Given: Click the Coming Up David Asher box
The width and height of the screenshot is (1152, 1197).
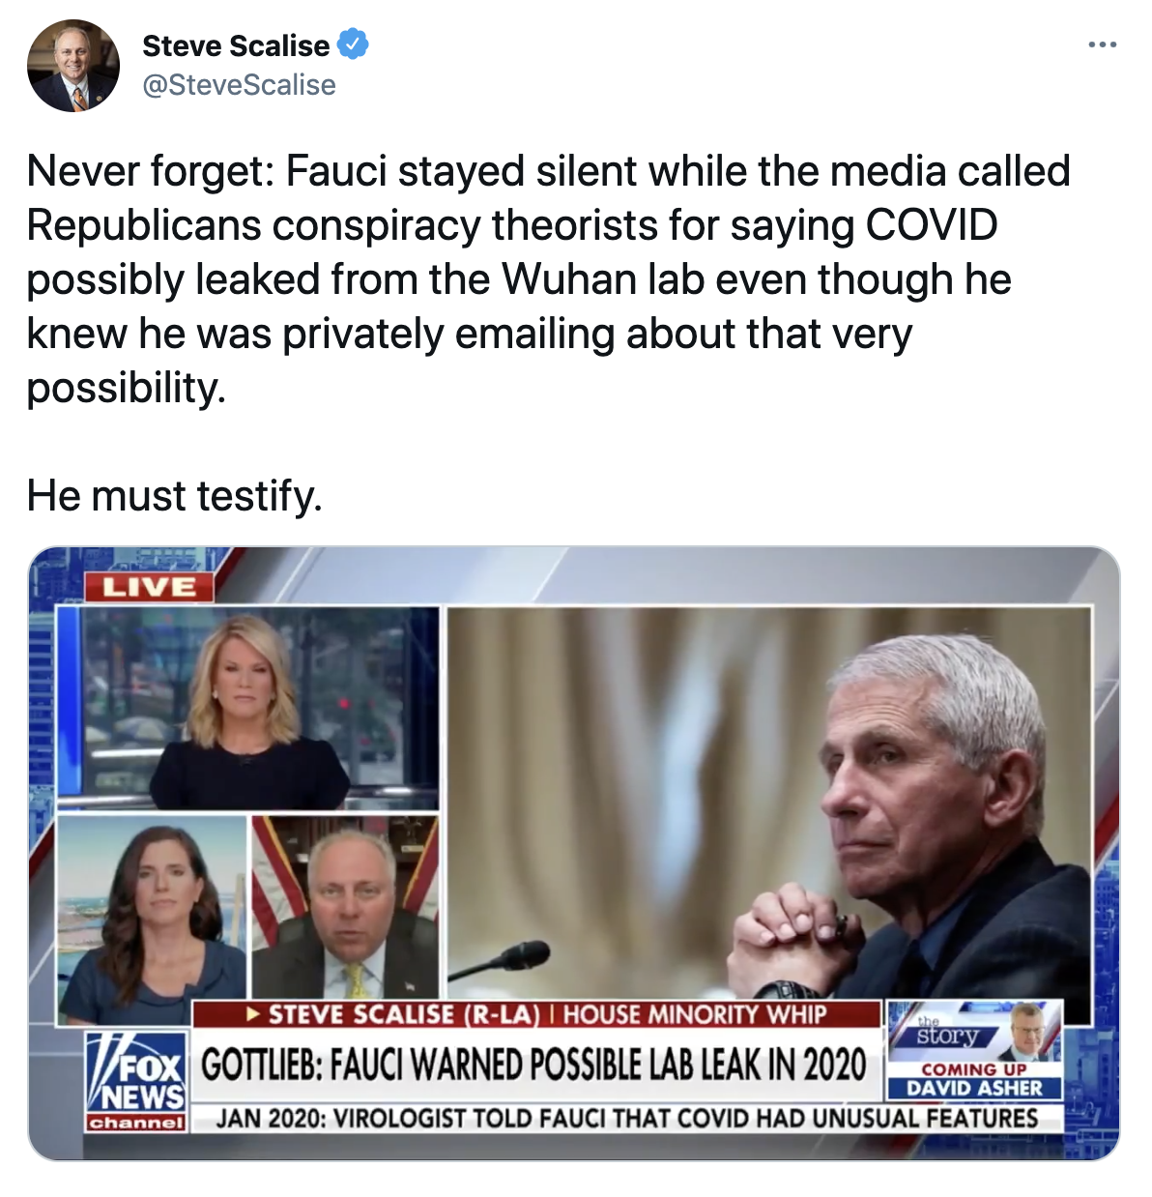Looking at the screenshot, I should click(x=974, y=1080).
